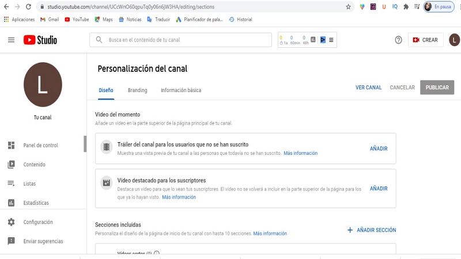This screenshot has width=461, height=259.
Task: Click the account avatar in the Studio header
Action: tap(454, 40)
